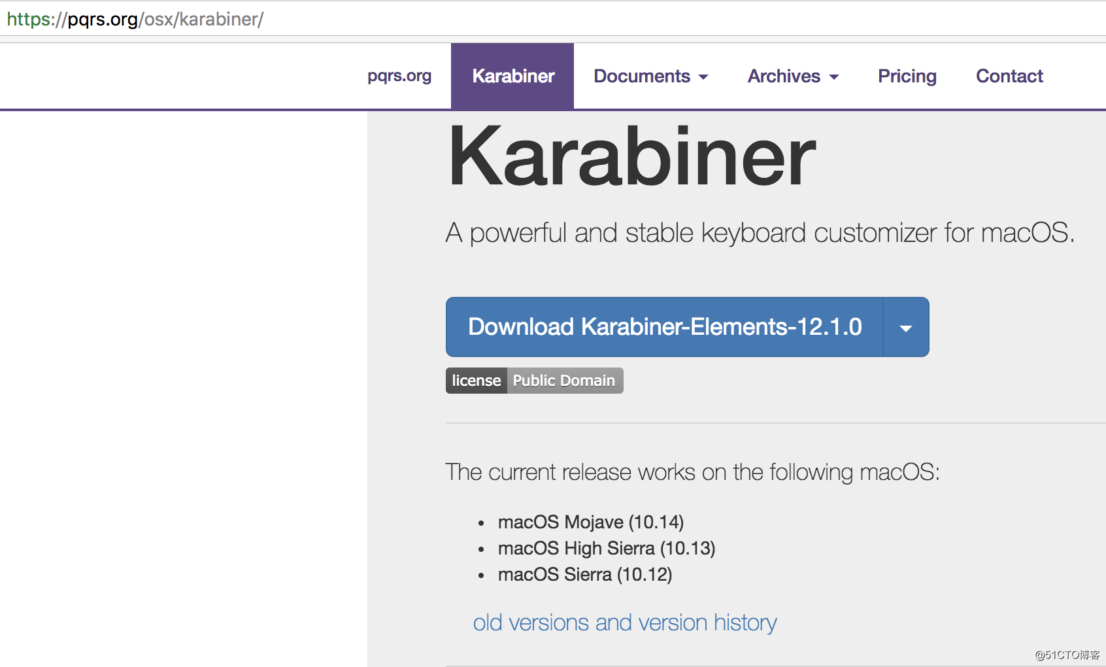Click the current release works heading text
Viewport: 1106px width, 667px height.
pyautogui.click(x=692, y=472)
